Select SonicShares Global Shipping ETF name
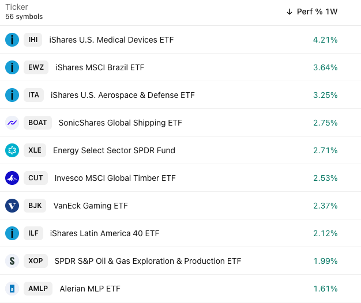Image resolution: width=361 pixels, height=303 pixels. (x=120, y=123)
